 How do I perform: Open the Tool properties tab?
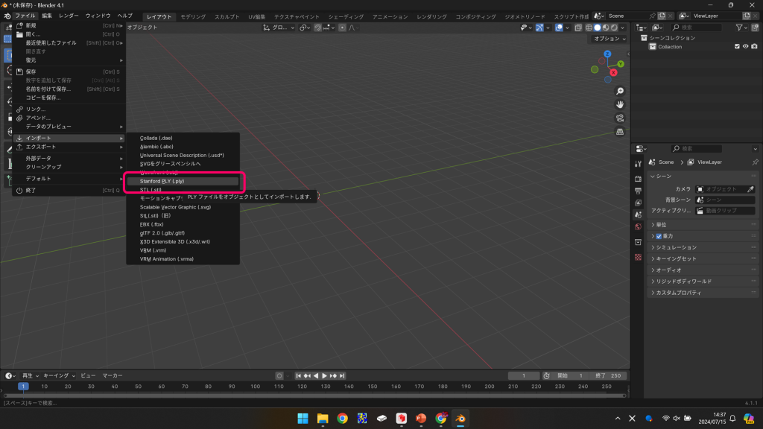click(x=638, y=164)
